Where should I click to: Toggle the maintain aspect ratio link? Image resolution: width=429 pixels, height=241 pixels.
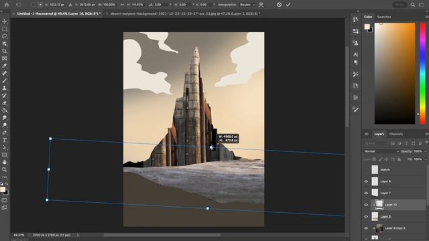[x=122, y=5]
